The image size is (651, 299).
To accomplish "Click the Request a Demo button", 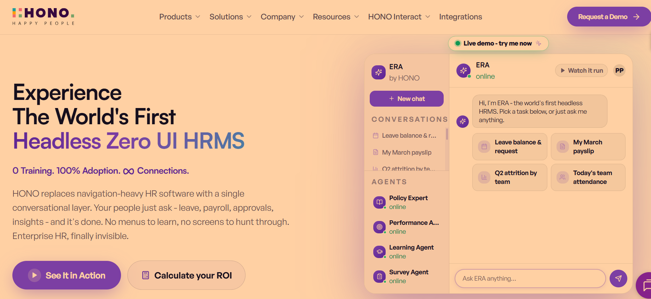I will pyautogui.click(x=609, y=17).
